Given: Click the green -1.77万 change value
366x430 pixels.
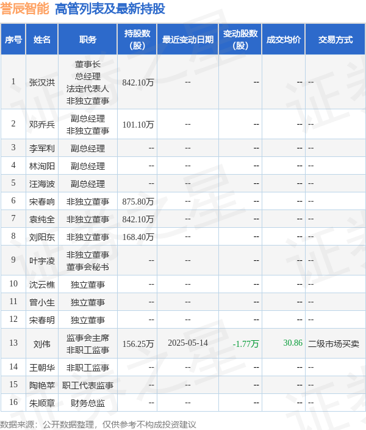Looking at the screenshot, I should (246, 344).
